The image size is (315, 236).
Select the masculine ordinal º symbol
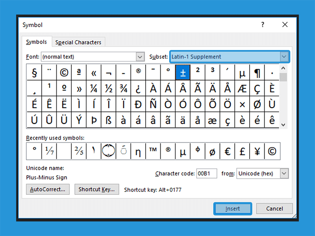[64, 88]
